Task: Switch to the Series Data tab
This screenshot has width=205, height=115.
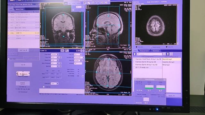Action: (19, 9)
